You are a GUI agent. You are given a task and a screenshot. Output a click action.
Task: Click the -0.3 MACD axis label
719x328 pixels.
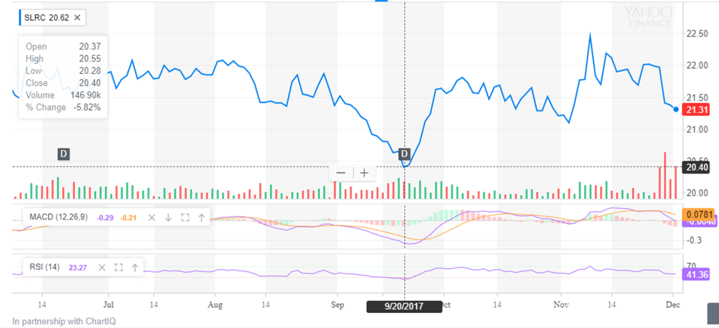point(694,240)
